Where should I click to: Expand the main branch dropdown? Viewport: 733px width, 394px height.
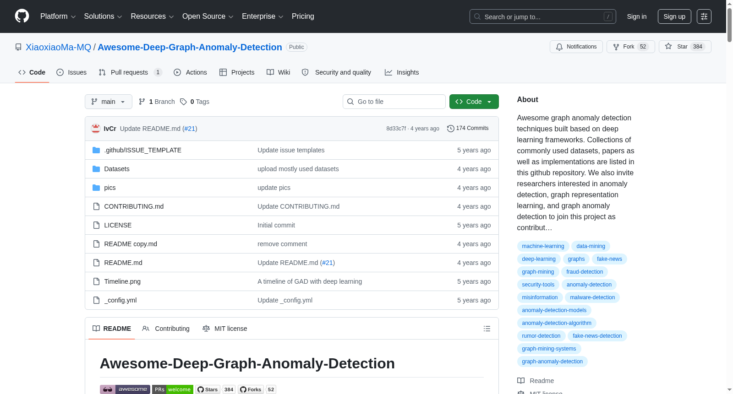(x=109, y=102)
